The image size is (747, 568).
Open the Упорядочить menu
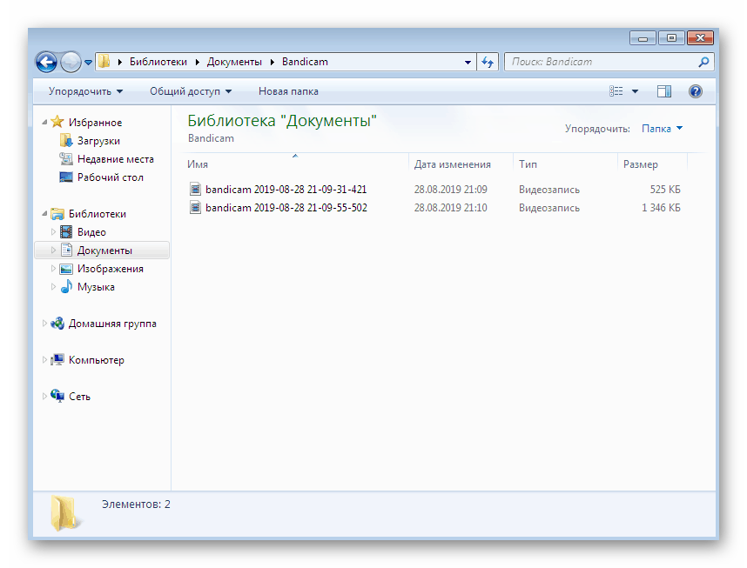(x=83, y=90)
